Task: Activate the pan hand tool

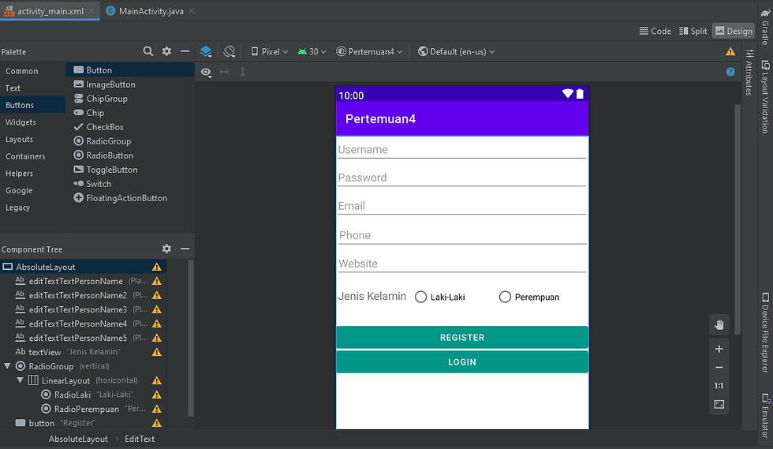Action: [719, 324]
